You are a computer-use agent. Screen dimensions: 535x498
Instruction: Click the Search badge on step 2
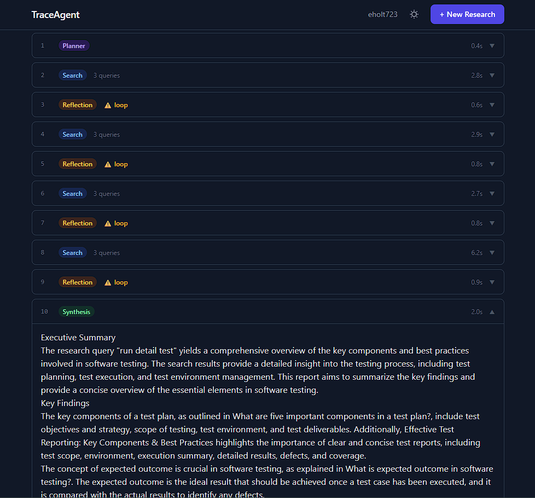(x=73, y=75)
